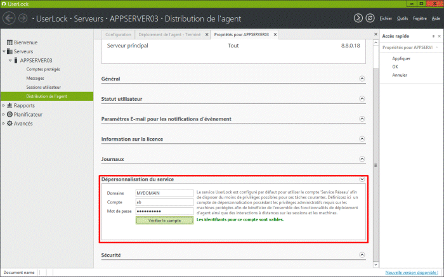Select Sessions utilisateur in the tree
The height and width of the screenshot is (277, 444).
tap(43, 87)
